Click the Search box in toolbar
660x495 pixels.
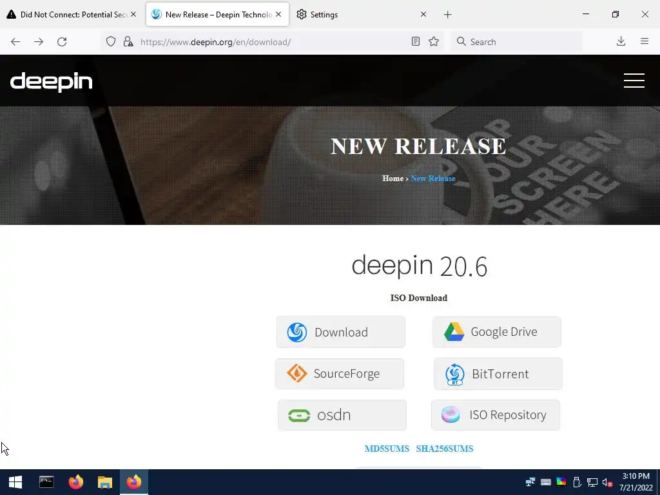click(x=518, y=42)
